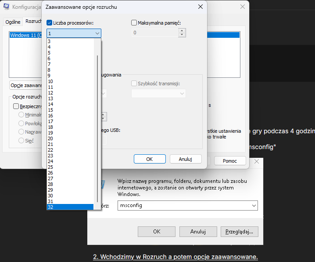The image size is (315, 262).
Task: Choose 8 in the processor list
Action: coord(70,70)
